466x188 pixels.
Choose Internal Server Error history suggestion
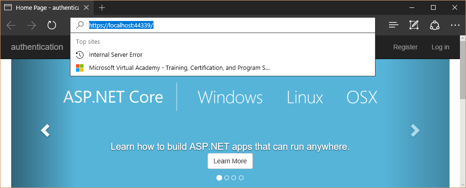pyautogui.click(x=116, y=54)
